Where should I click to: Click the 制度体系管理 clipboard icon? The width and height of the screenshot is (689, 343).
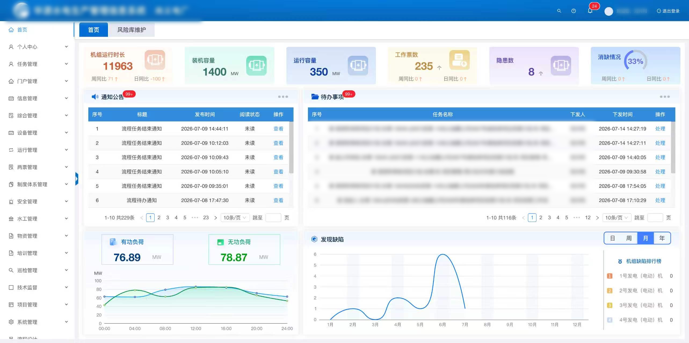coord(11,184)
